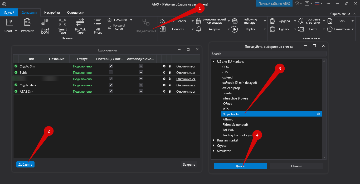
Task: Click Отключиться link for Crypto Sim
Action: tap(186, 66)
